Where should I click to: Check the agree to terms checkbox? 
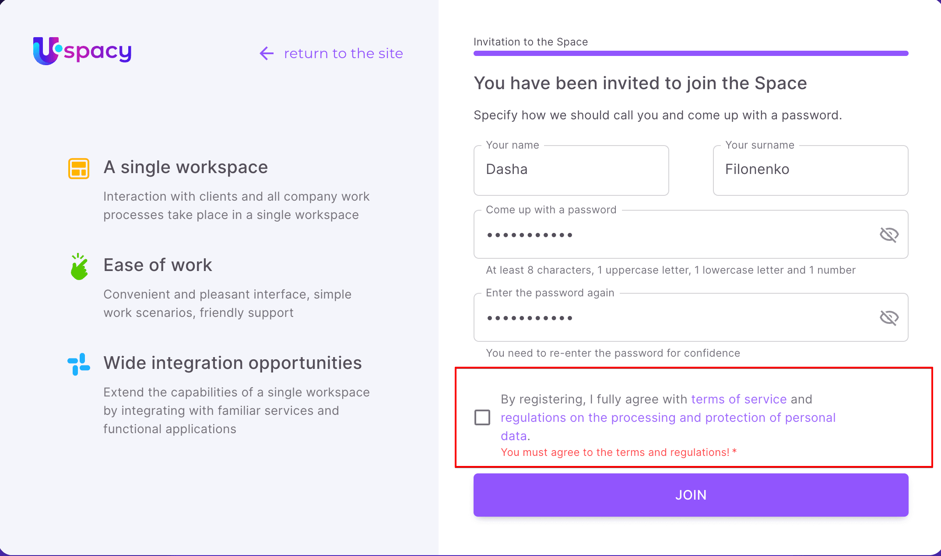[x=482, y=417]
